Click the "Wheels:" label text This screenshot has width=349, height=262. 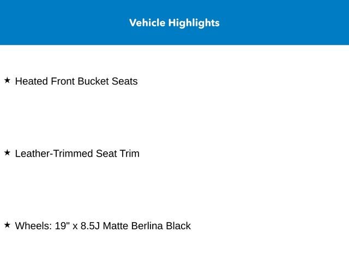[x=33, y=226]
